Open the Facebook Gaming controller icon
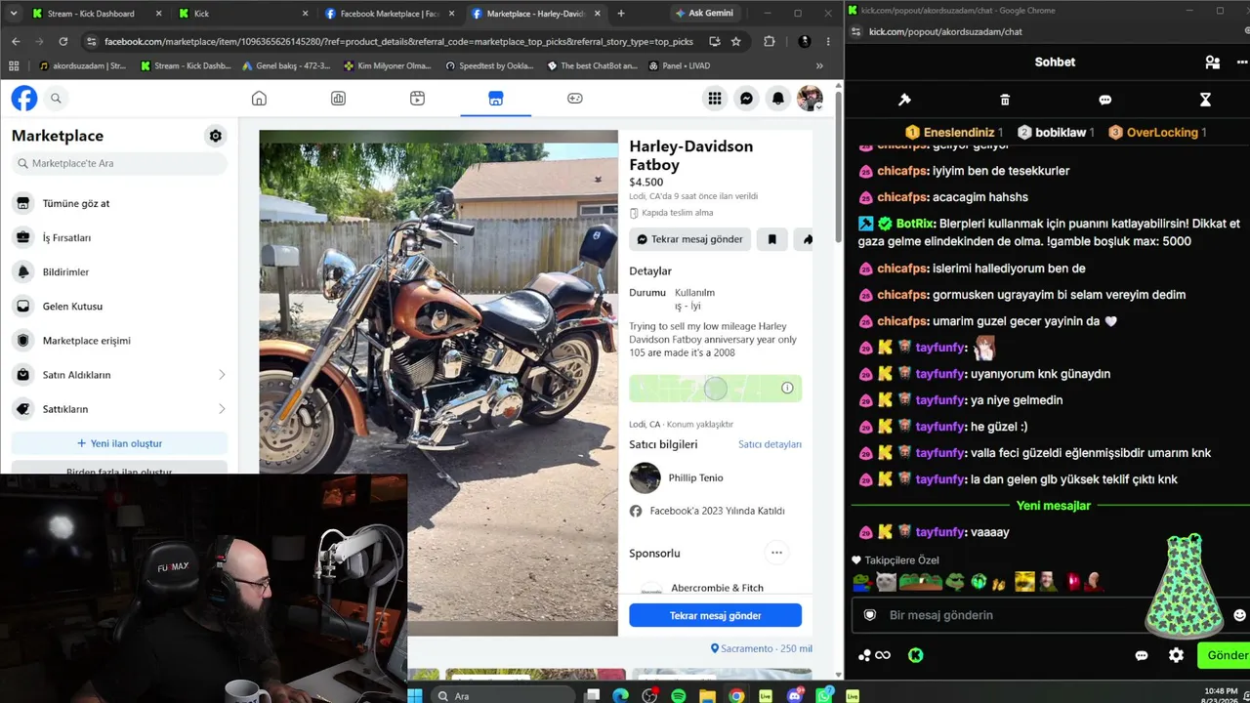The width and height of the screenshot is (1250, 703). click(575, 98)
